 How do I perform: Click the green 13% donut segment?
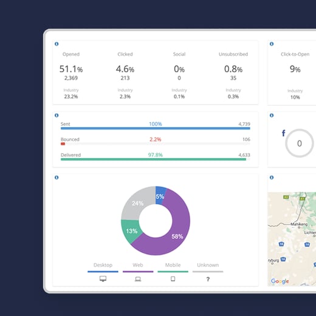132,231
